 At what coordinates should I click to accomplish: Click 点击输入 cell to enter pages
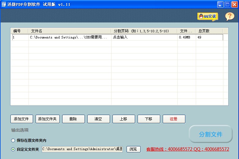[144, 37]
